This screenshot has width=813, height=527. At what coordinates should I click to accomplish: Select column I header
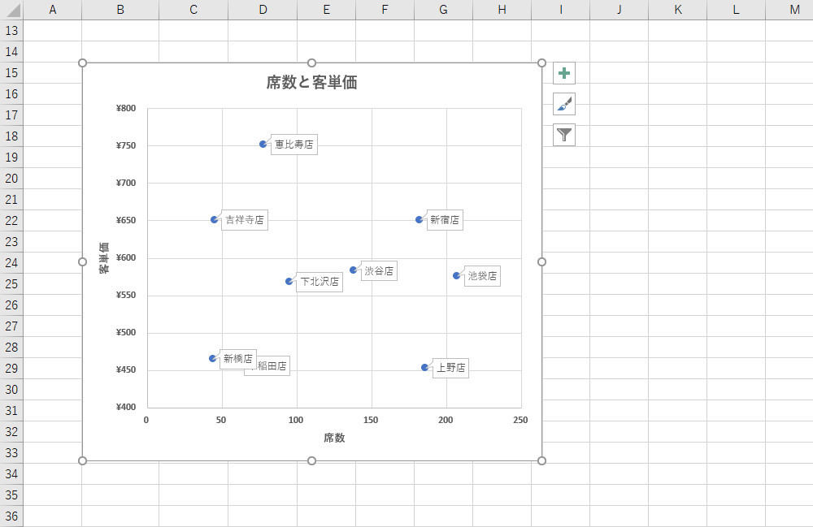point(560,10)
